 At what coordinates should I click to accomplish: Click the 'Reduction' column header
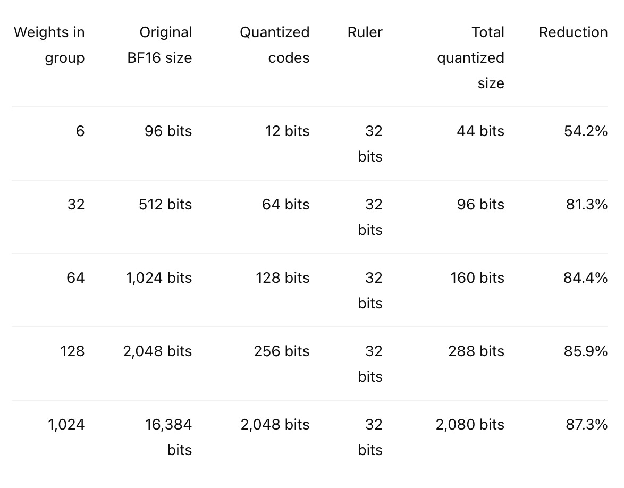point(573,32)
